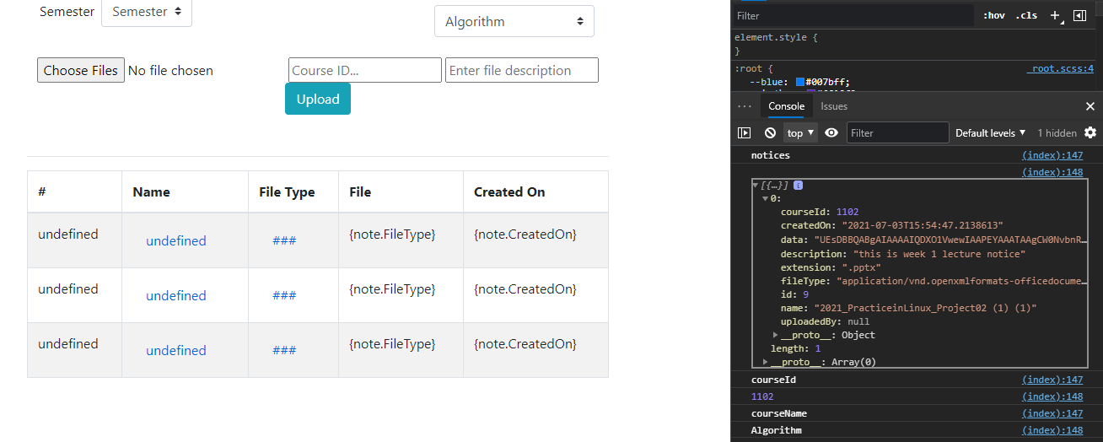Click the No file chosen label
Image resolution: width=1103 pixels, height=442 pixels.
(x=170, y=70)
